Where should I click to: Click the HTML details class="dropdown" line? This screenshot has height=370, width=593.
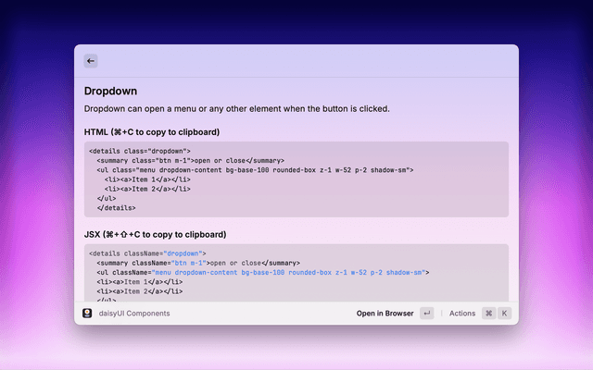[140, 150]
